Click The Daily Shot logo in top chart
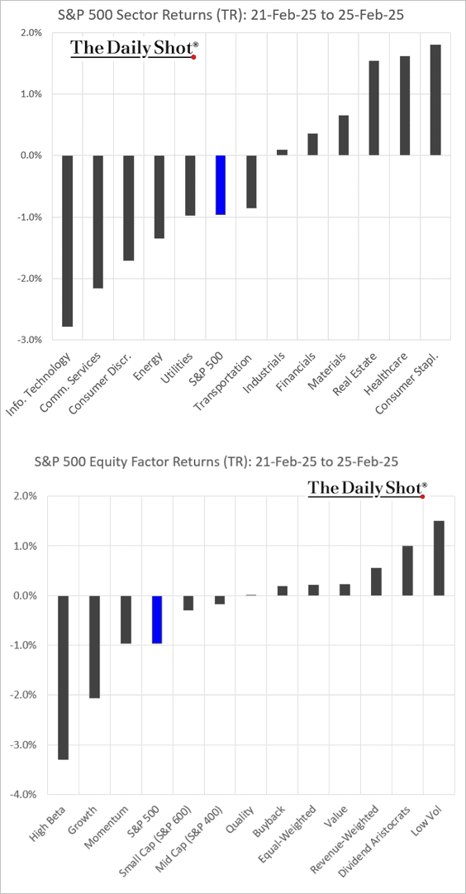The height and width of the screenshot is (894, 466). (x=135, y=49)
